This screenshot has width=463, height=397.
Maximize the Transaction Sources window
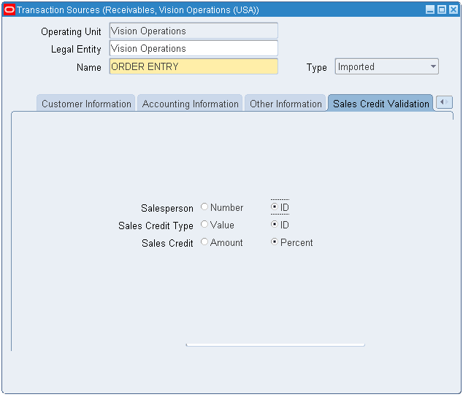coord(441,10)
